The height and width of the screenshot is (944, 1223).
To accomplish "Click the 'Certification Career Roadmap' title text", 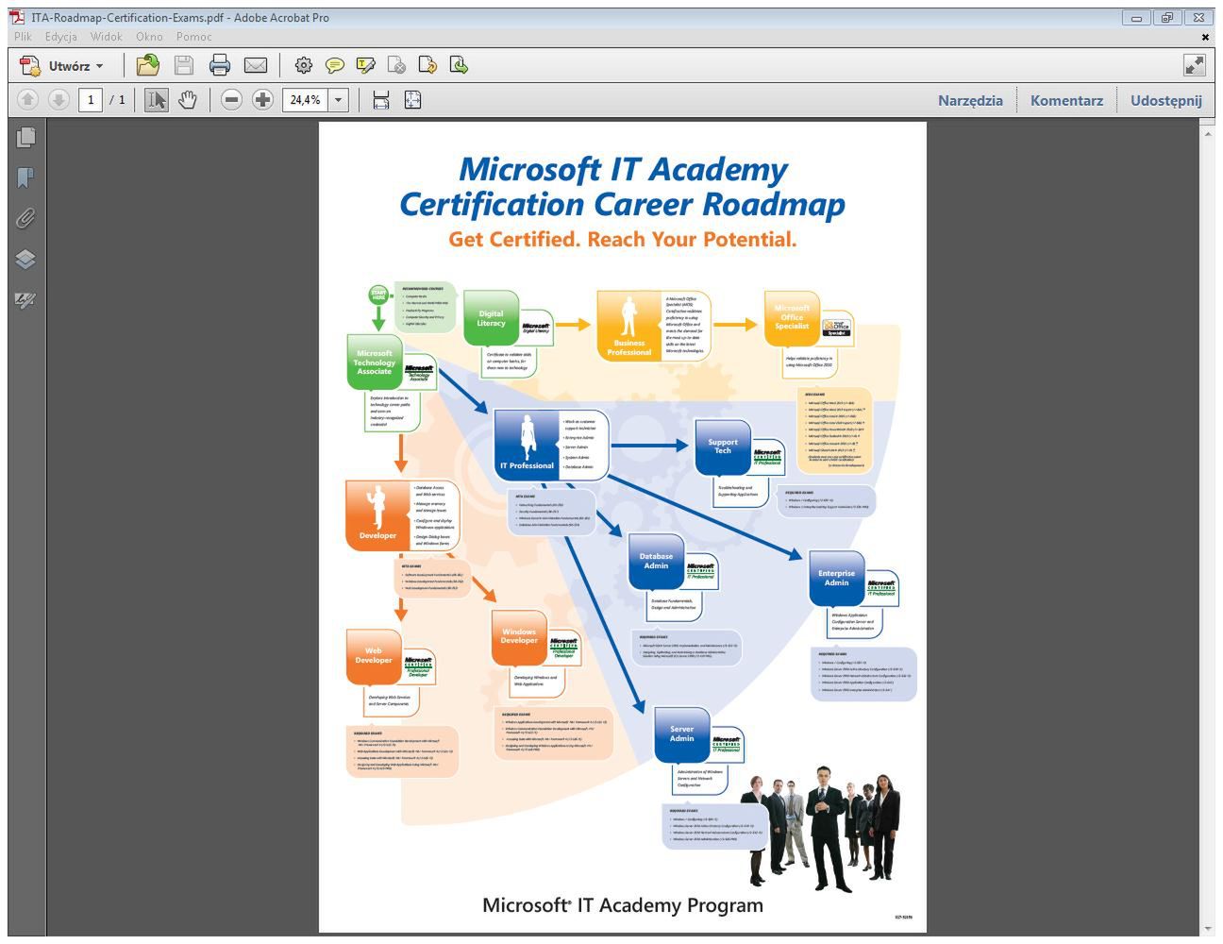I will coord(622,204).
